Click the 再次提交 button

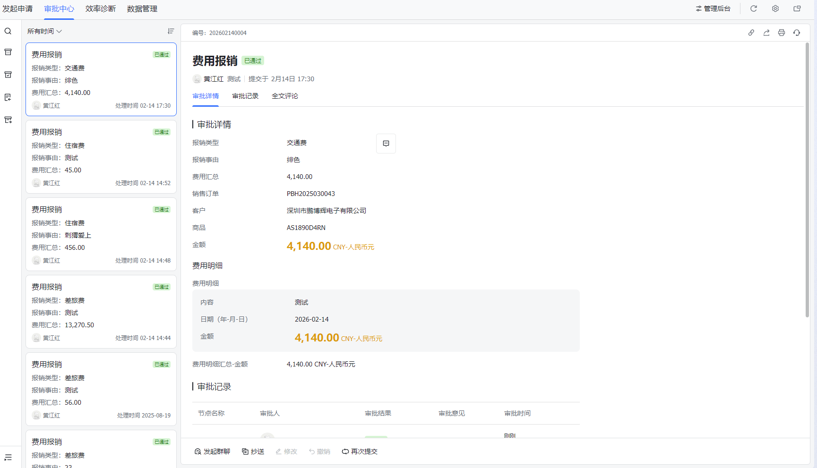point(360,451)
